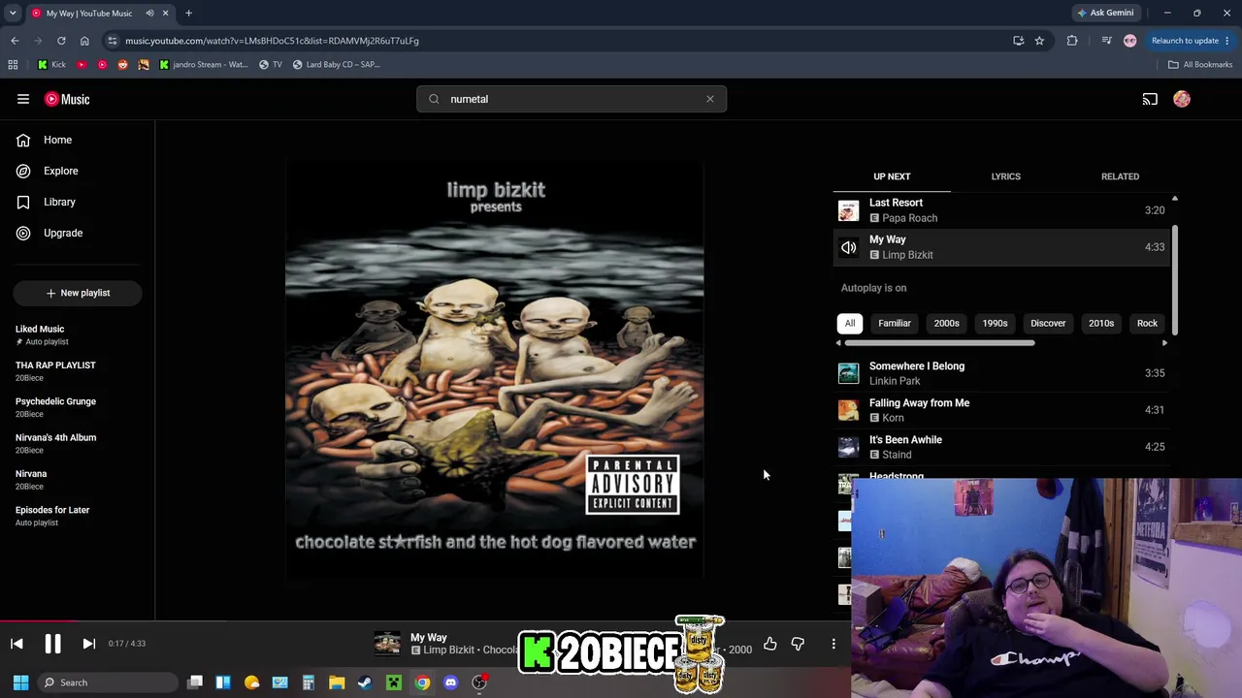Play Falling Away from Me by Korn
Image resolution: width=1242 pixels, height=698 pixels.
point(1001,410)
